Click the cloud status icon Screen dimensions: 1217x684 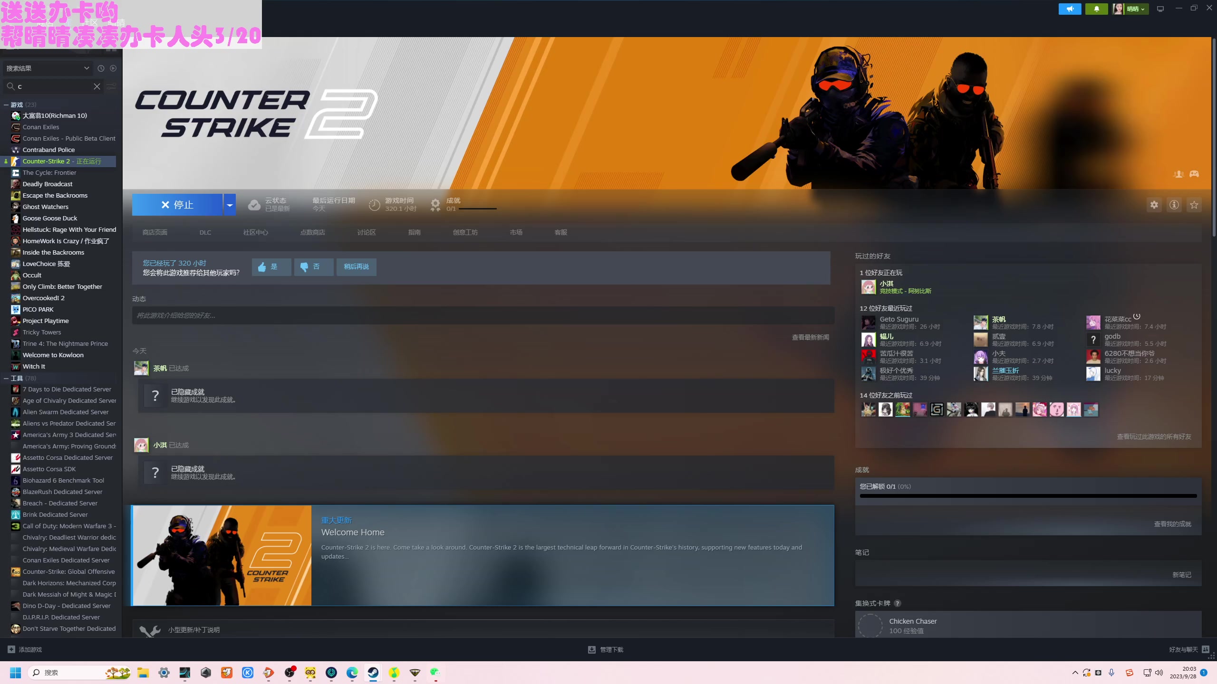tap(254, 205)
